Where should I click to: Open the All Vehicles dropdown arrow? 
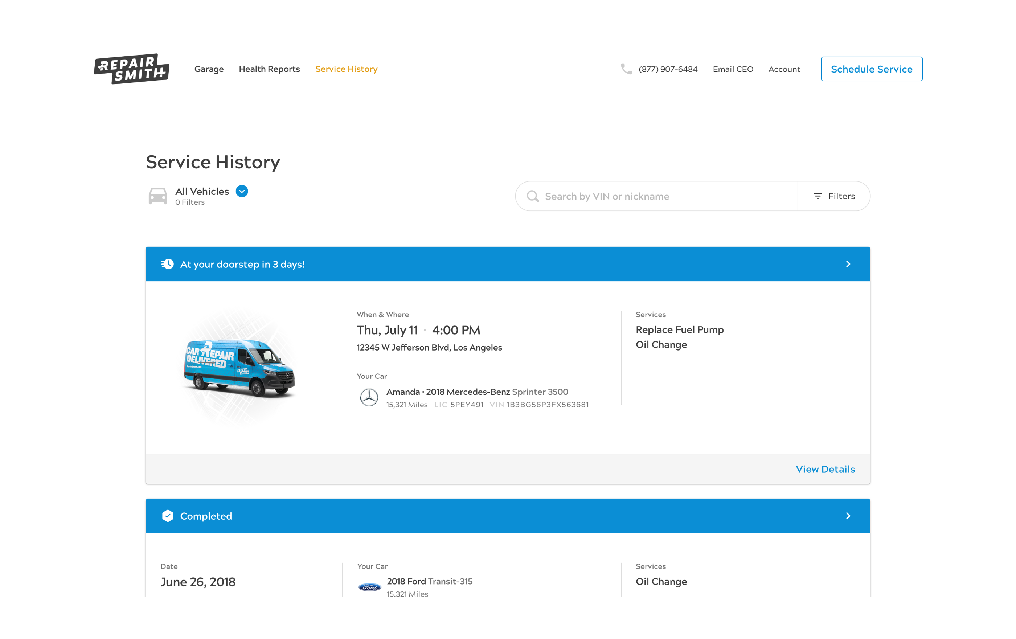pyautogui.click(x=242, y=191)
